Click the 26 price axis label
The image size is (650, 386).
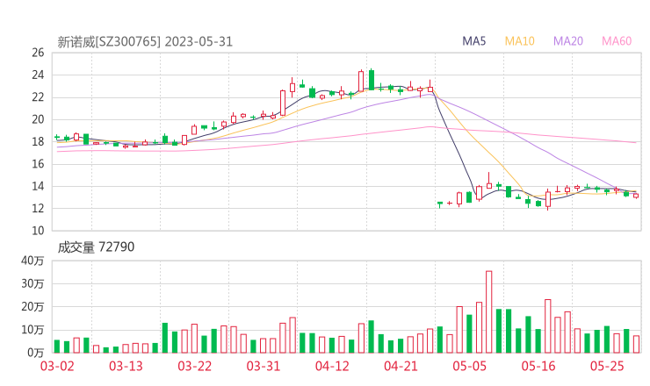point(37,53)
